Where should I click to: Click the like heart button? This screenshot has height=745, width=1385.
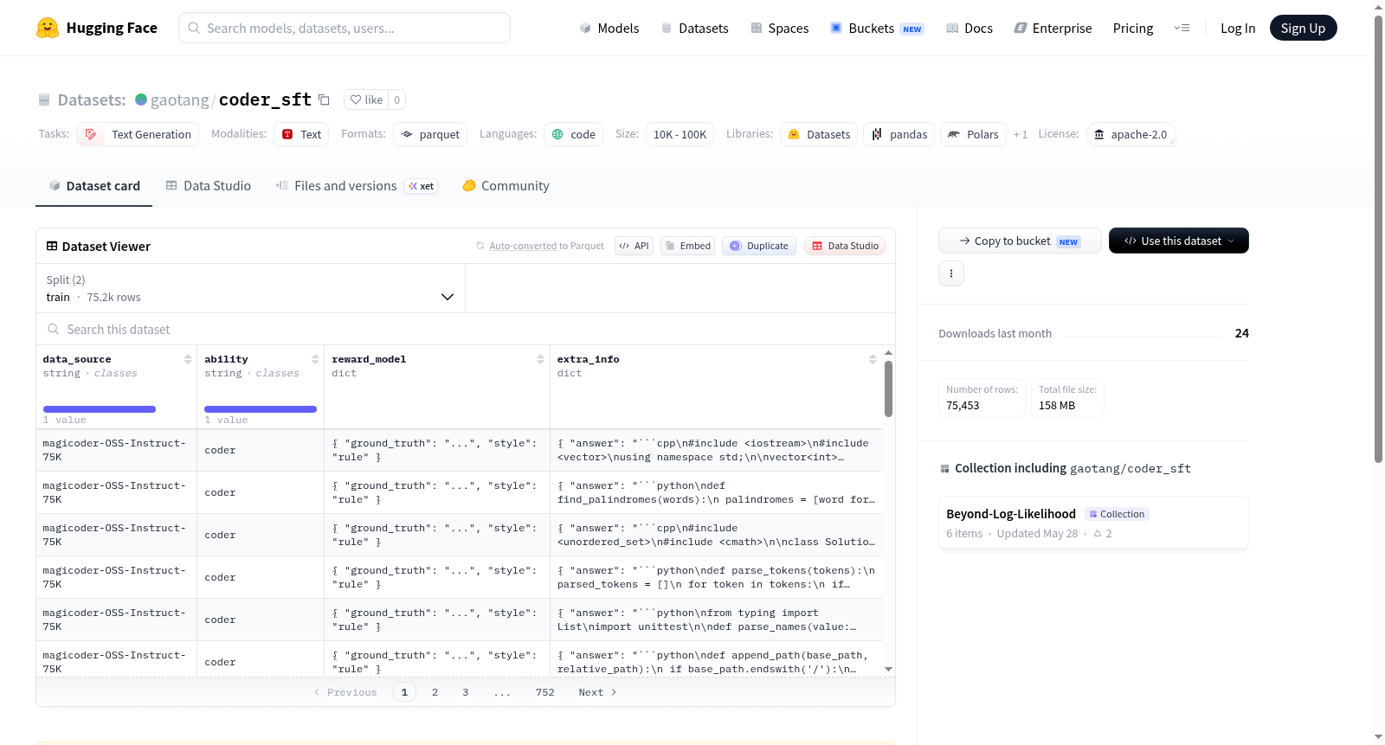pos(366,100)
